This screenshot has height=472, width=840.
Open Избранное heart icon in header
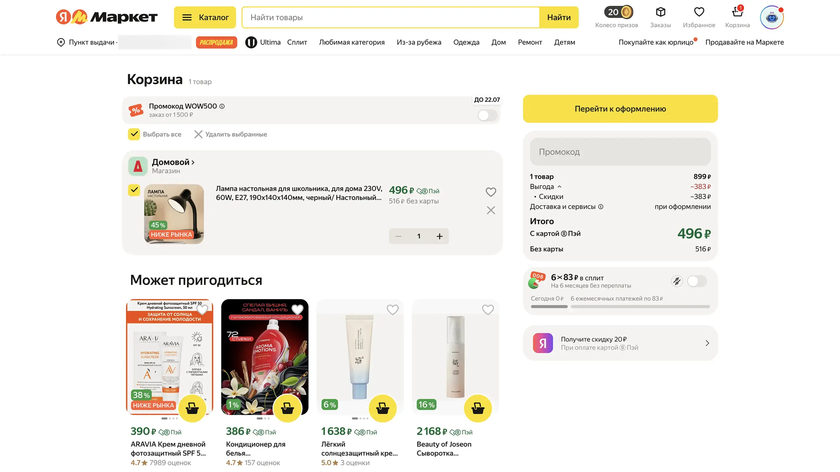coord(699,12)
